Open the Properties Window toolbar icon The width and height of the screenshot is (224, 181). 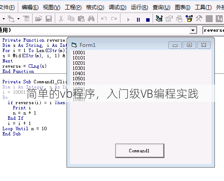pos(169,19)
